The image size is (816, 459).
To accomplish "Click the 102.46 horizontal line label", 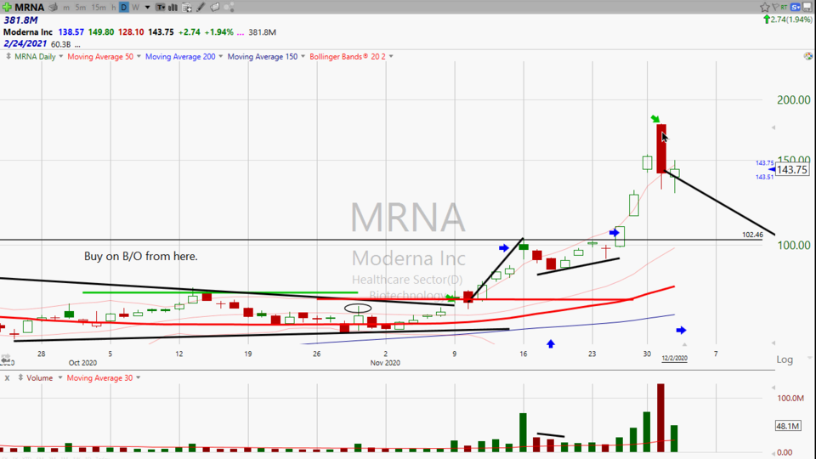I will [752, 235].
